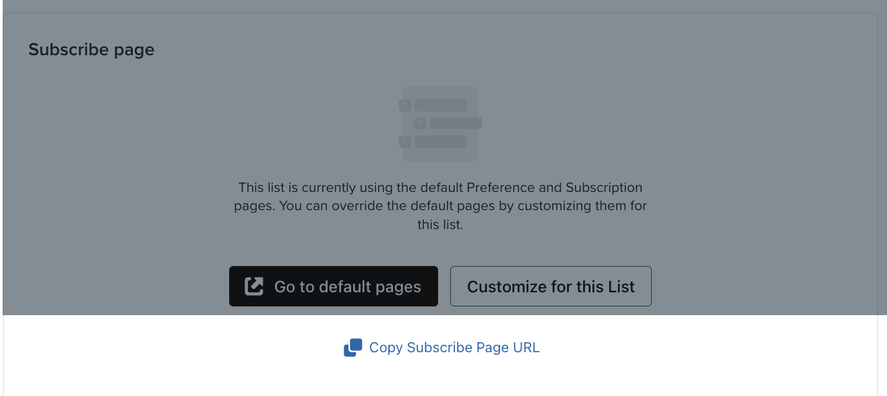The image size is (887, 396).
Task: Select the arrow-out icon in Go to default pages
Action: click(x=253, y=286)
